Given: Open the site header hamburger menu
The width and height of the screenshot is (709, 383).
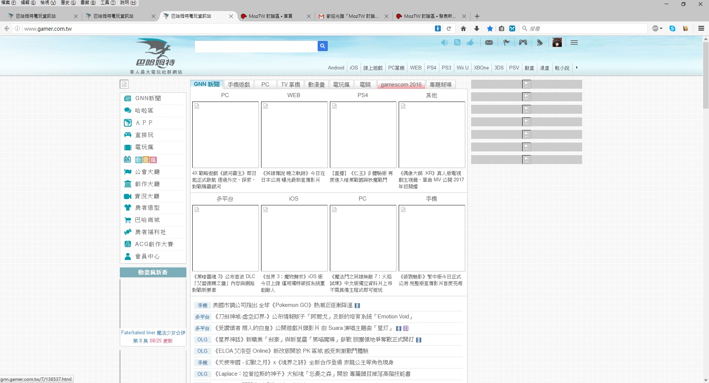Looking at the screenshot, I should (574, 43).
